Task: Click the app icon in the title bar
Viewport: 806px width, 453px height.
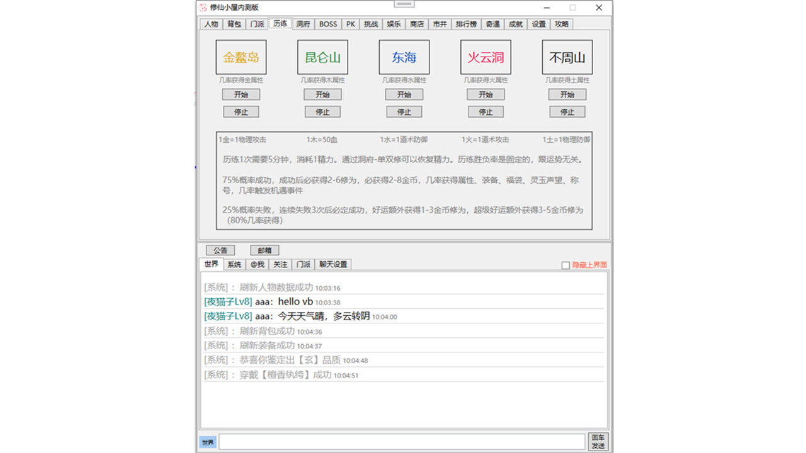Action: (x=202, y=8)
